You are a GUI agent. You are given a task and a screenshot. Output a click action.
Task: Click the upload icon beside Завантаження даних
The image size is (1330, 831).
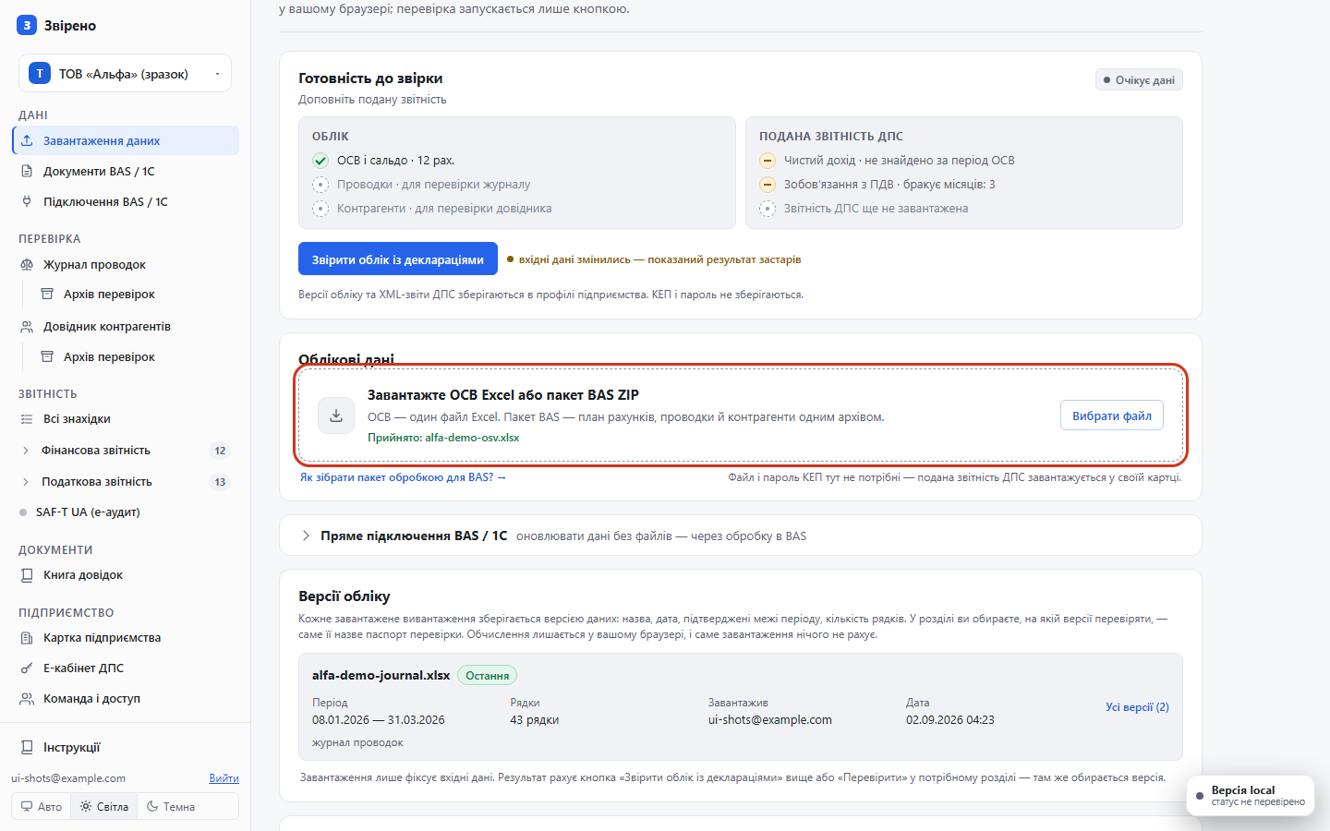[27, 140]
